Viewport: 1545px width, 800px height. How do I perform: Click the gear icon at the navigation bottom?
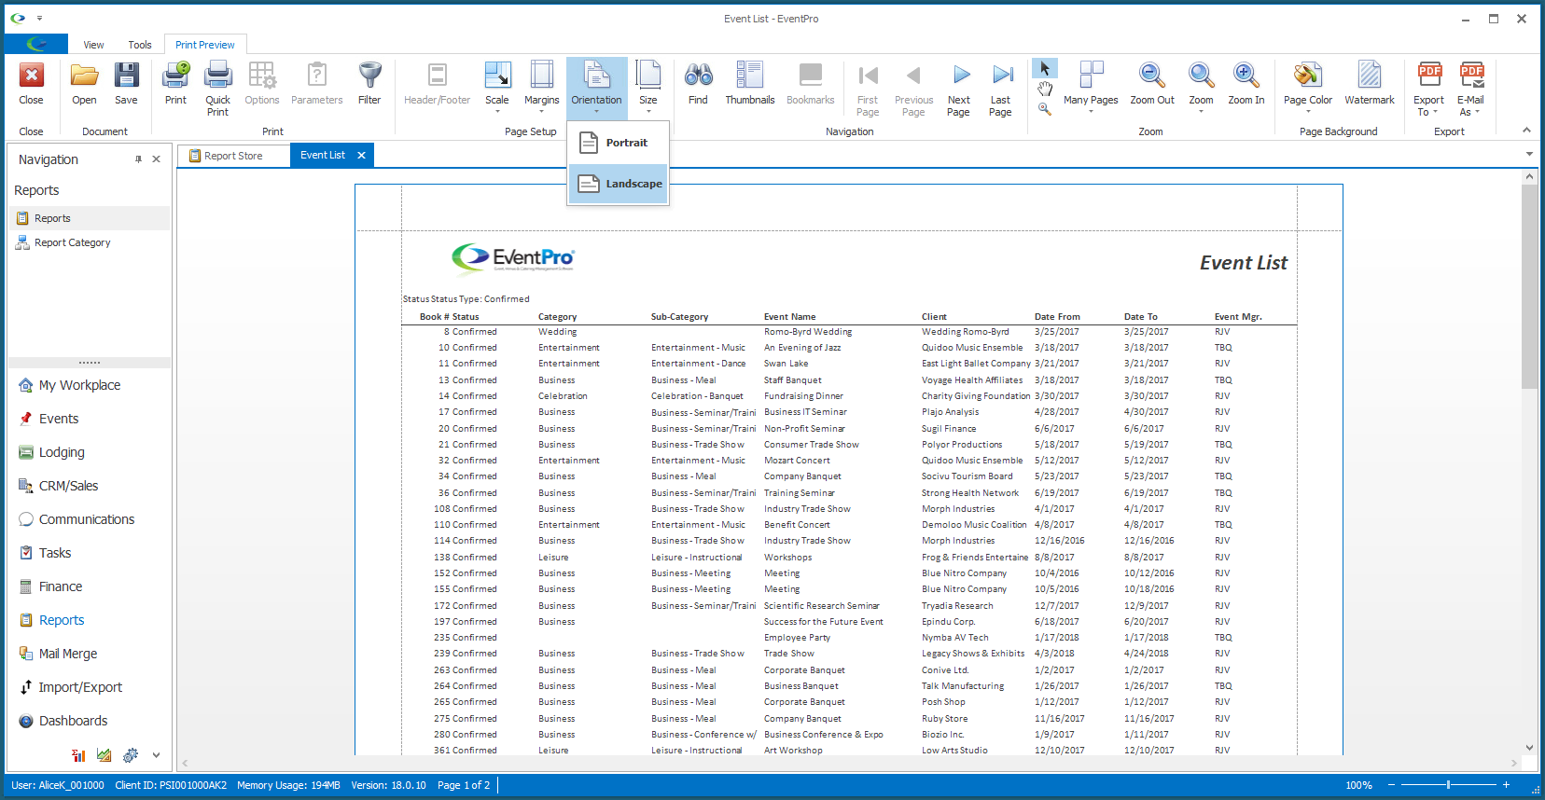click(x=131, y=755)
